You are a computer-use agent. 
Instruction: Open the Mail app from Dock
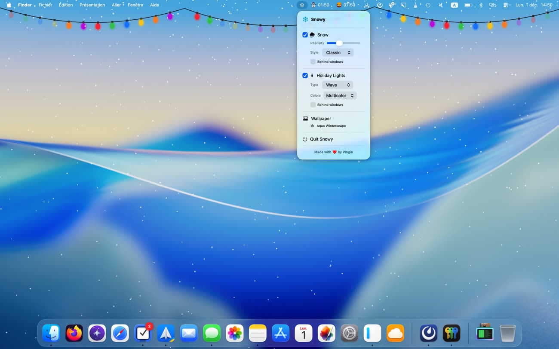tap(188, 333)
